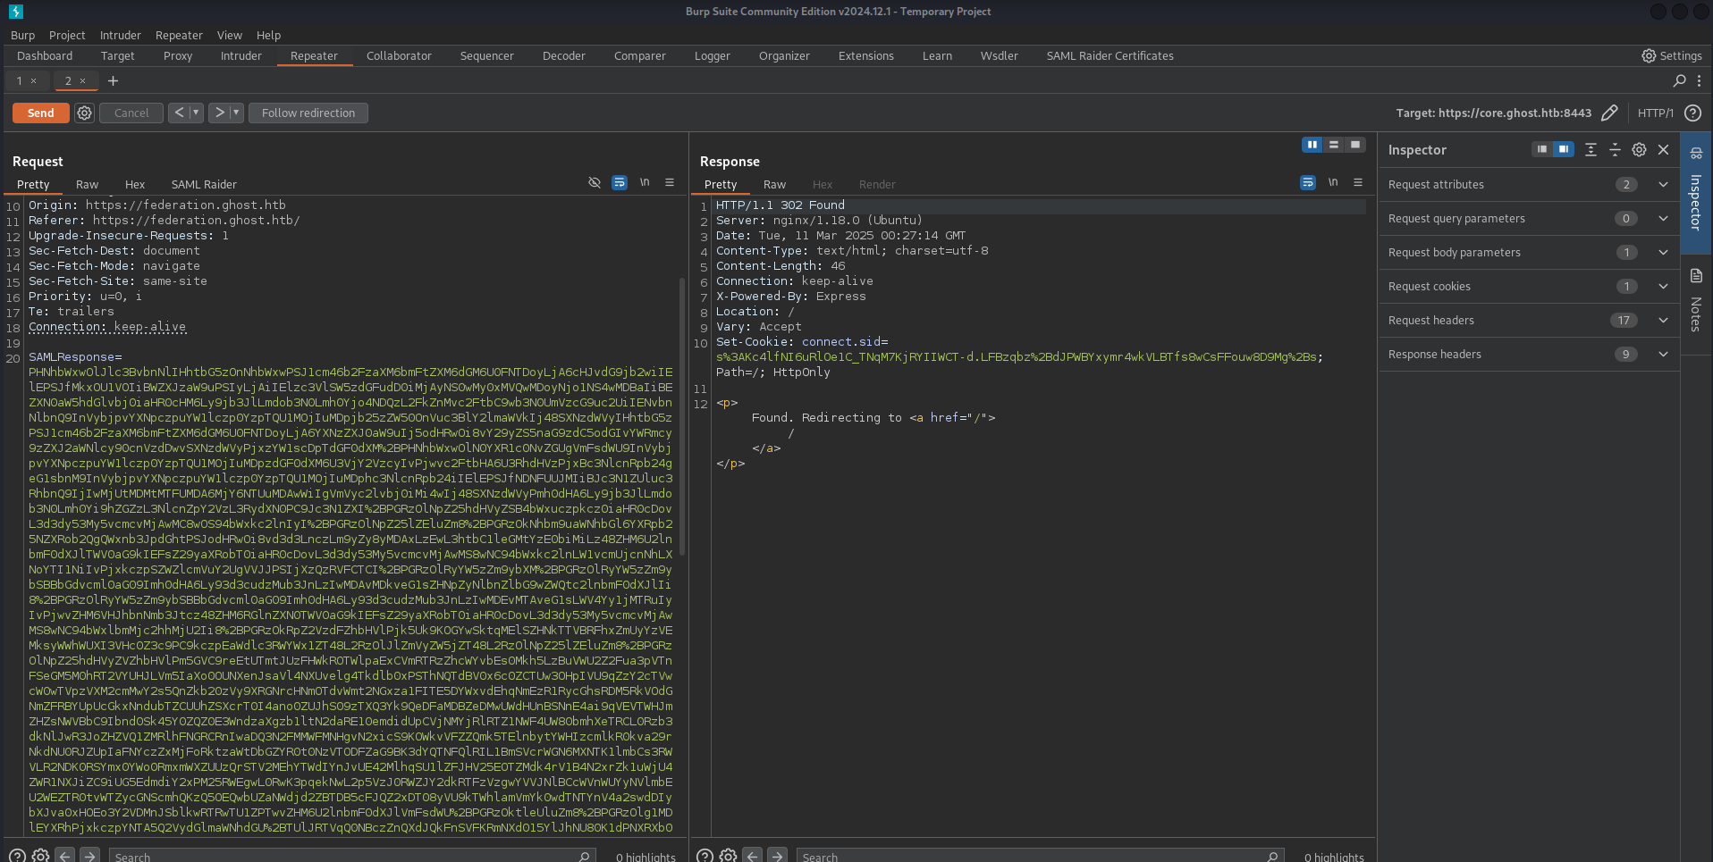This screenshot has height=862, width=1713.
Task: Open the Response search settings gear
Action: pos(729,856)
